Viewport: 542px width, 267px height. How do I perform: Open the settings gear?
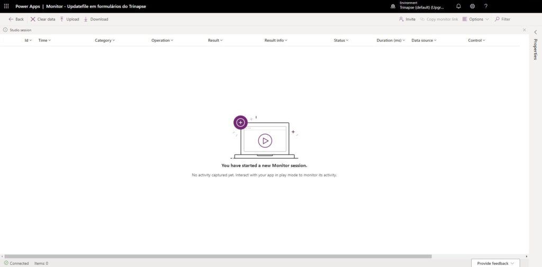472,6
